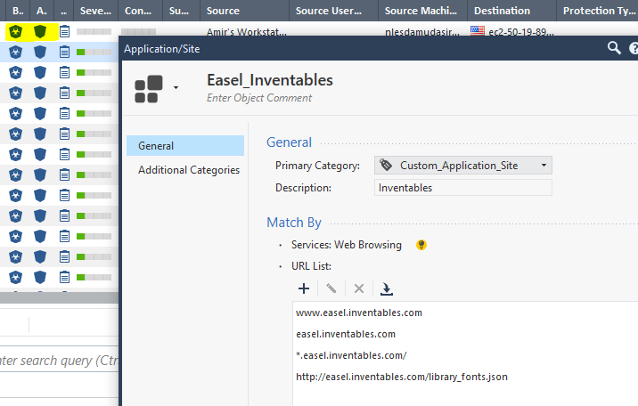
Task: Click the green shield action icon in first row
Action: pyautogui.click(x=40, y=31)
